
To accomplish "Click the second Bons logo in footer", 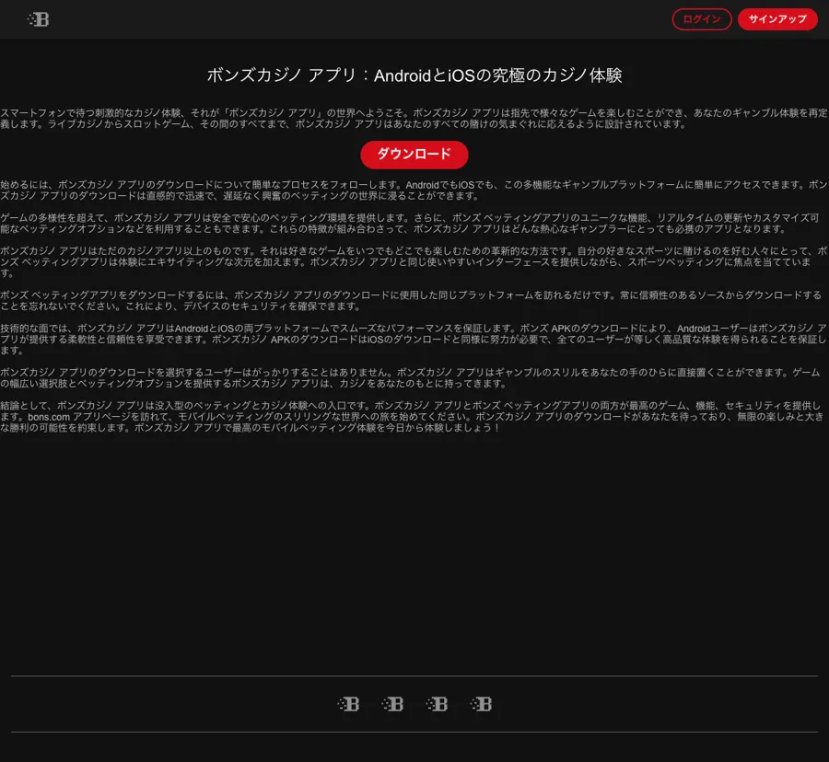I will click(x=392, y=704).
